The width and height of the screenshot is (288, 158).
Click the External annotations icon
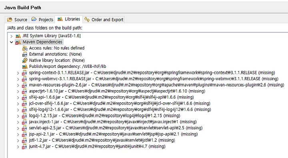click(25, 54)
